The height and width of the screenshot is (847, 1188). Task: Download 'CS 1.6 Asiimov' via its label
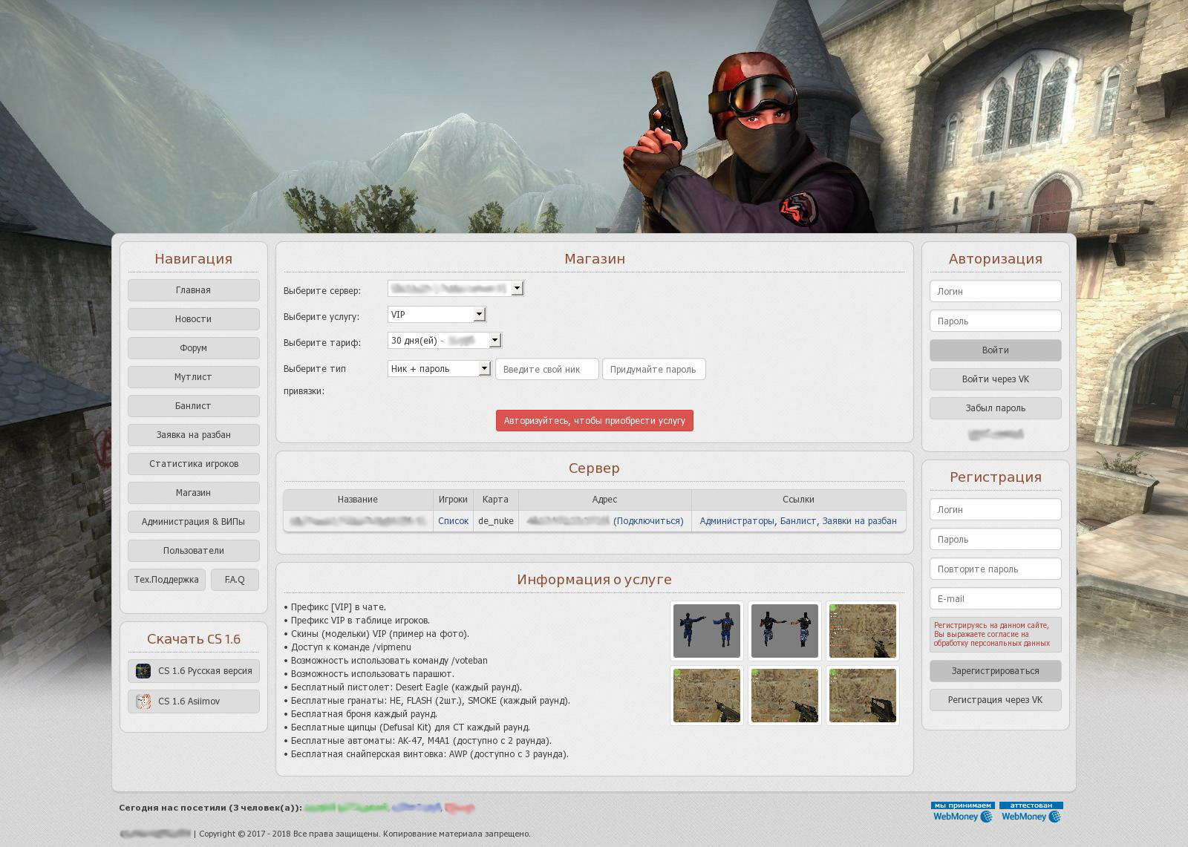[189, 702]
